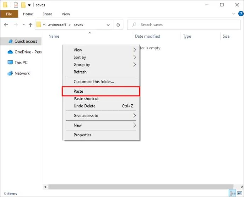Switch to large thumbnails view icon
Screen dimensions: 244x197
tap(240, 193)
